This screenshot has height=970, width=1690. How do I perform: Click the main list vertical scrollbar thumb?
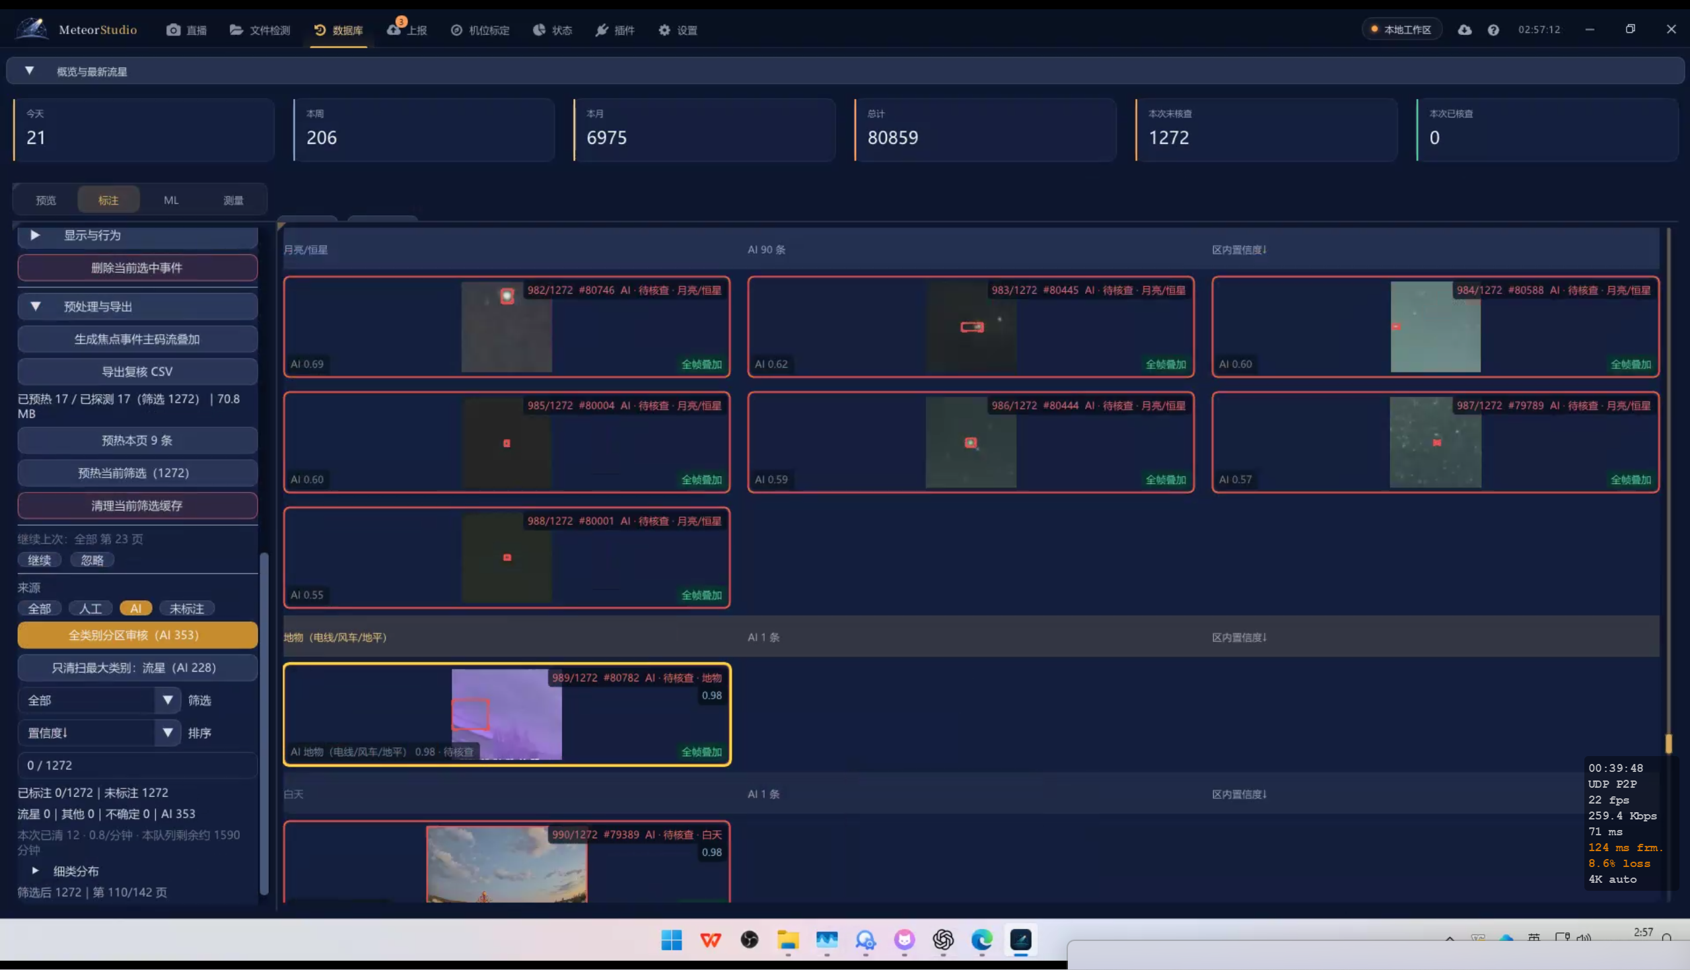(1669, 744)
